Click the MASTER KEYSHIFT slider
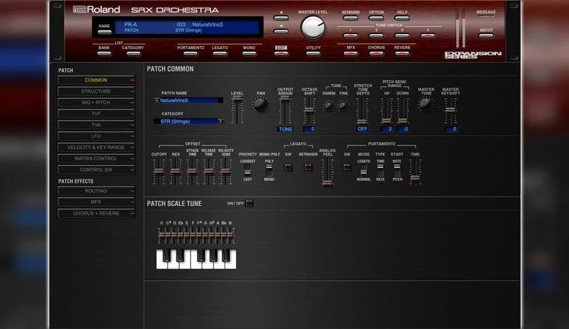This screenshot has width=569, height=329. [x=451, y=111]
